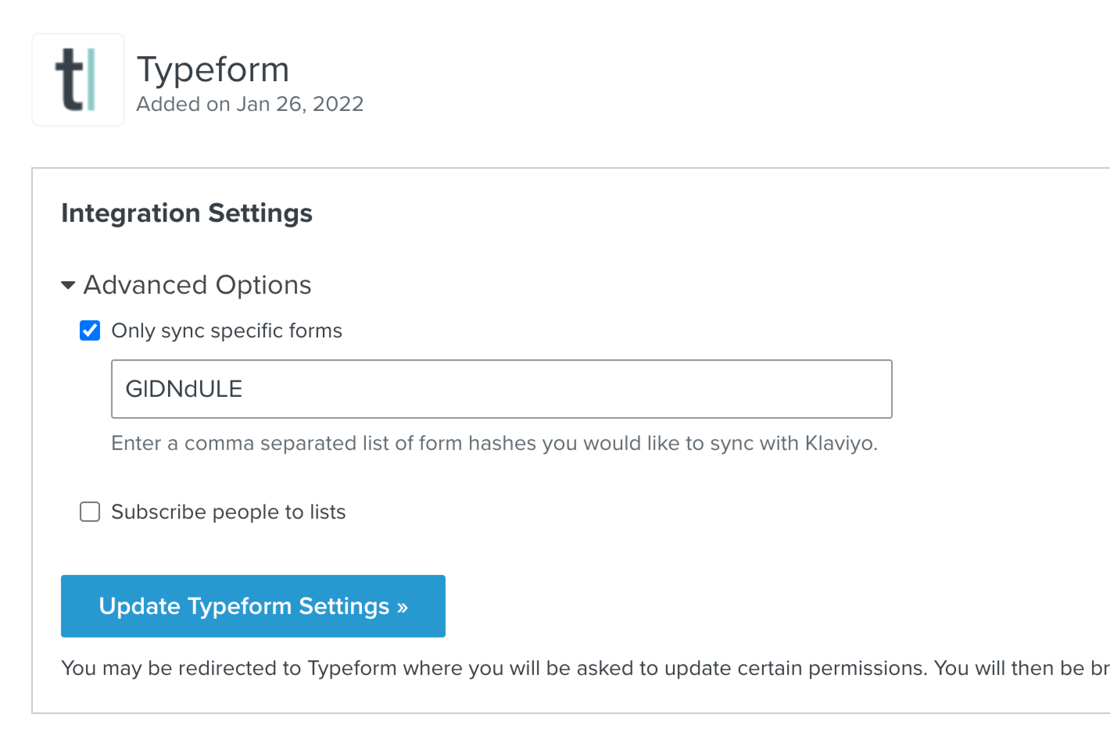
Task: Click the GIDNdULE text in the field
Action: [184, 389]
